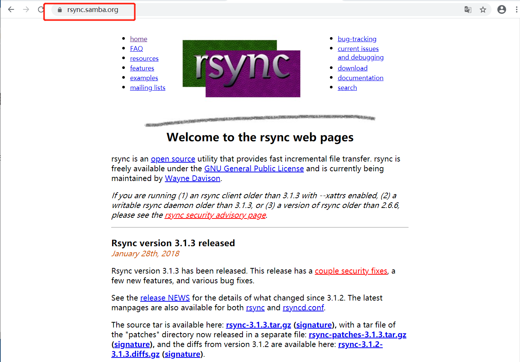Screen dimensions: 520x362
Task: Open the rsync security advisory page
Action: point(215,215)
